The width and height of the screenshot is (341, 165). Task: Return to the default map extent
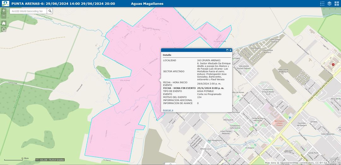tap(3, 23)
